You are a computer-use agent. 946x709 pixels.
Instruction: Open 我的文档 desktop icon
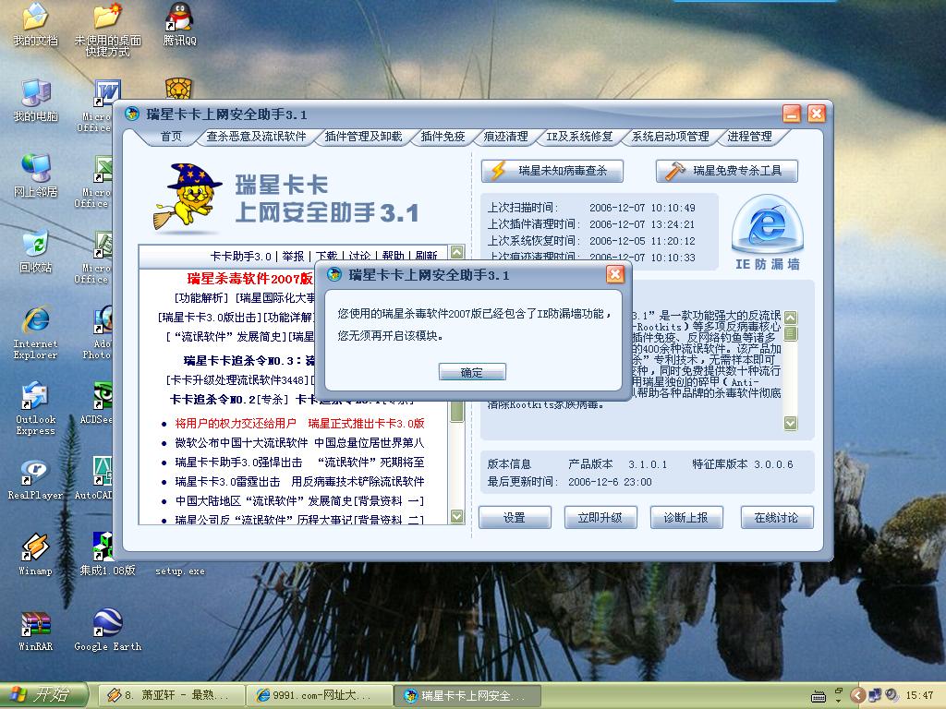36,24
